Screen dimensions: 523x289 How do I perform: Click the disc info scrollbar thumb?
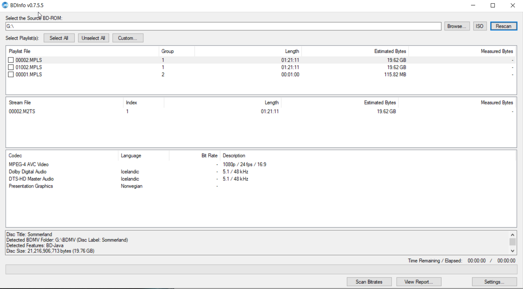click(x=512, y=242)
